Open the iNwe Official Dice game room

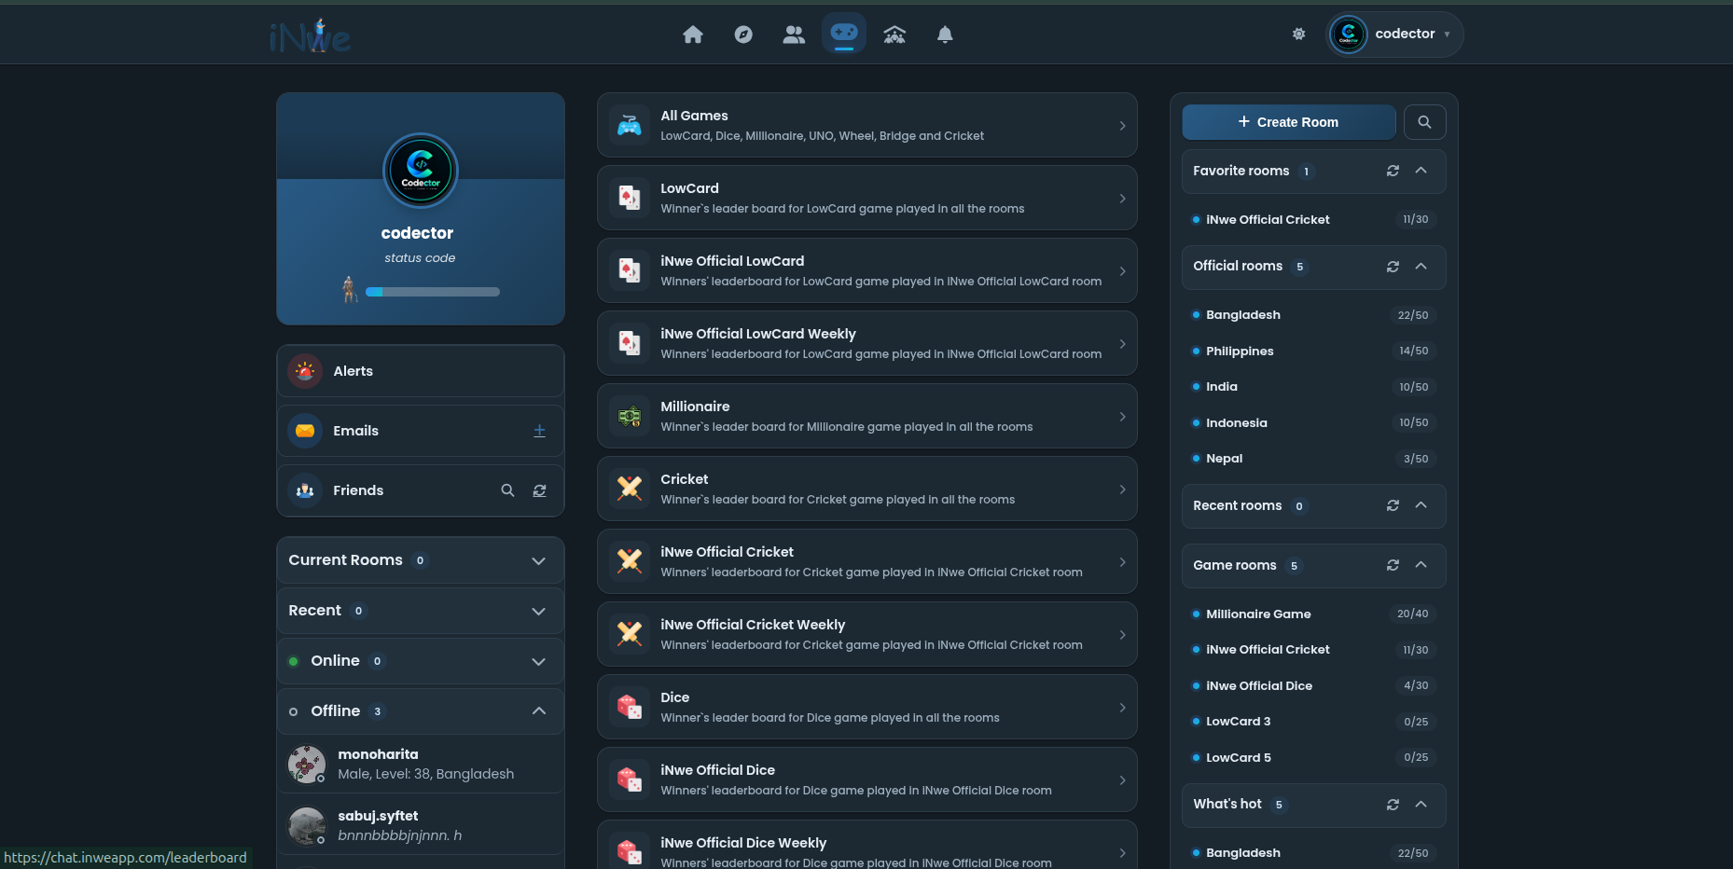pyautogui.click(x=1313, y=686)
